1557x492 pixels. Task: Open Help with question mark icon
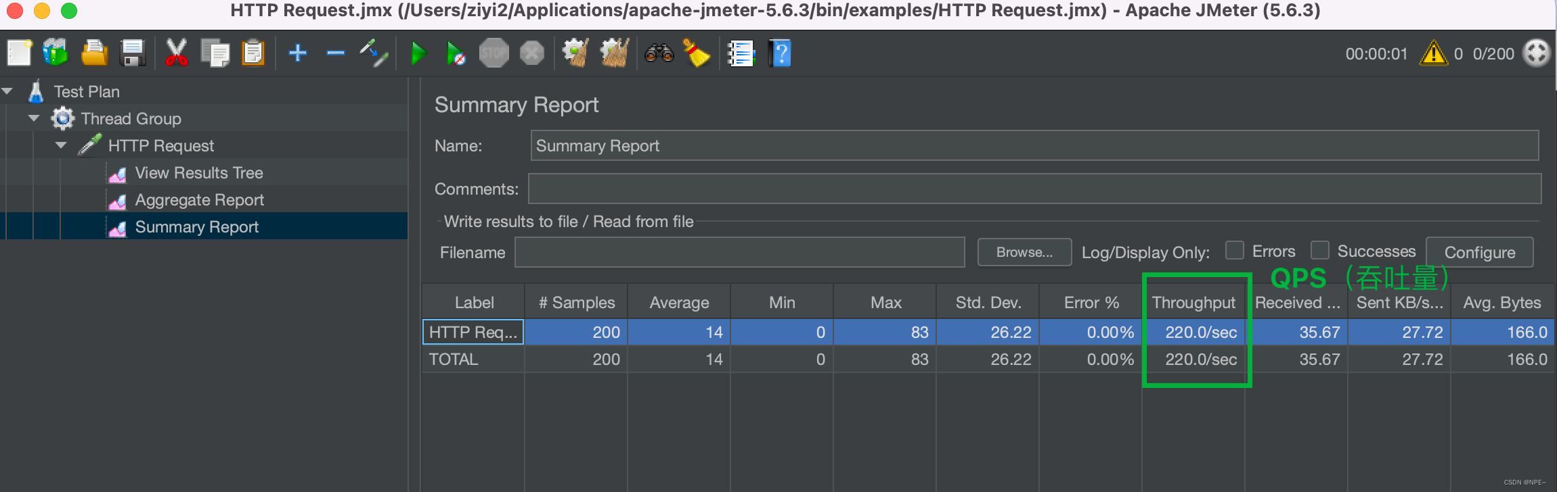coord(780,53)
